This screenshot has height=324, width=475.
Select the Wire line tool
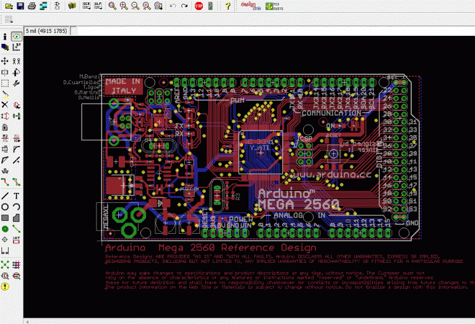pos(5,196)
